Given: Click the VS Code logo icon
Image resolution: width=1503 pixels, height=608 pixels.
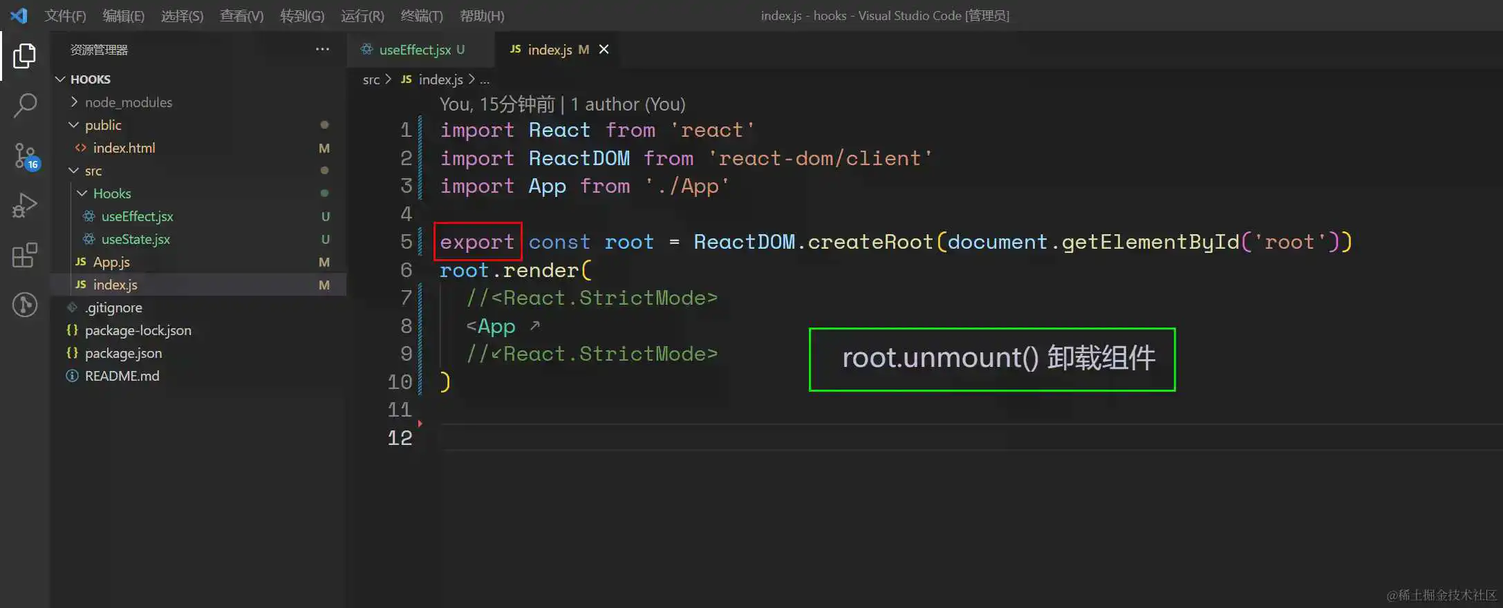Looking at the screenshot, I should click(x=19, y=15).
